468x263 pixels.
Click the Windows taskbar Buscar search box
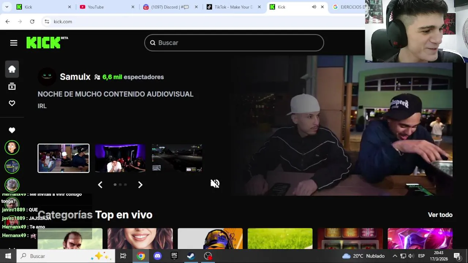[x=66, y=256]
